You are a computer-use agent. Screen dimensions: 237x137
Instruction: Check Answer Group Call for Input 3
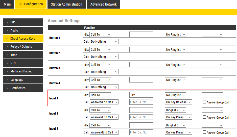tap(204, 132)
